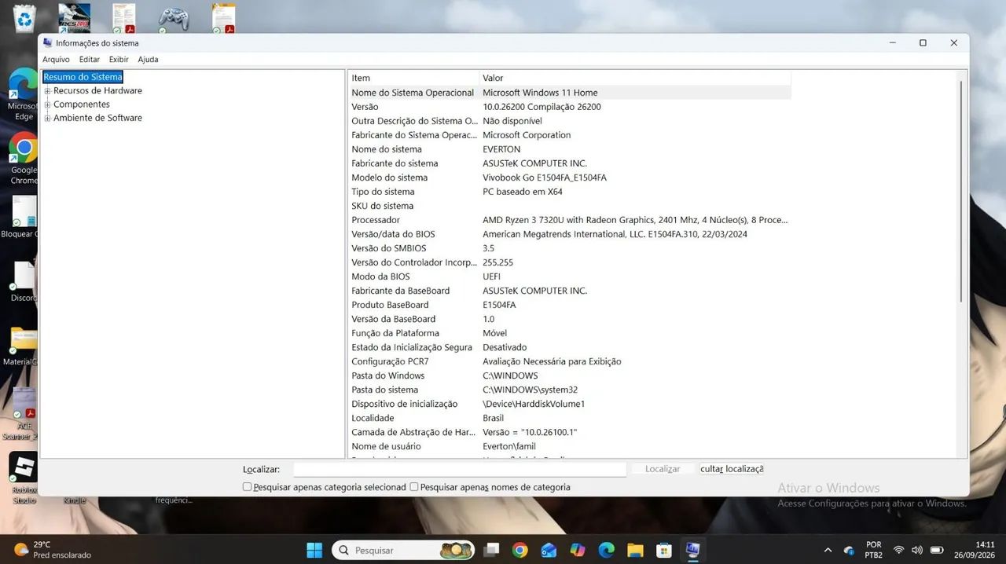Screen dimensions: 1006x564
Task: Select the gamepad controller desktop icon
Action: point(173,19)
